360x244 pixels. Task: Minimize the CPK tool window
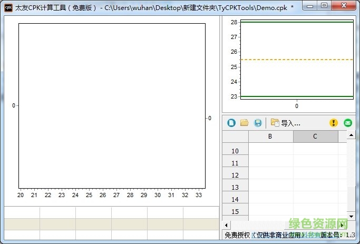[x=309, y=5]
